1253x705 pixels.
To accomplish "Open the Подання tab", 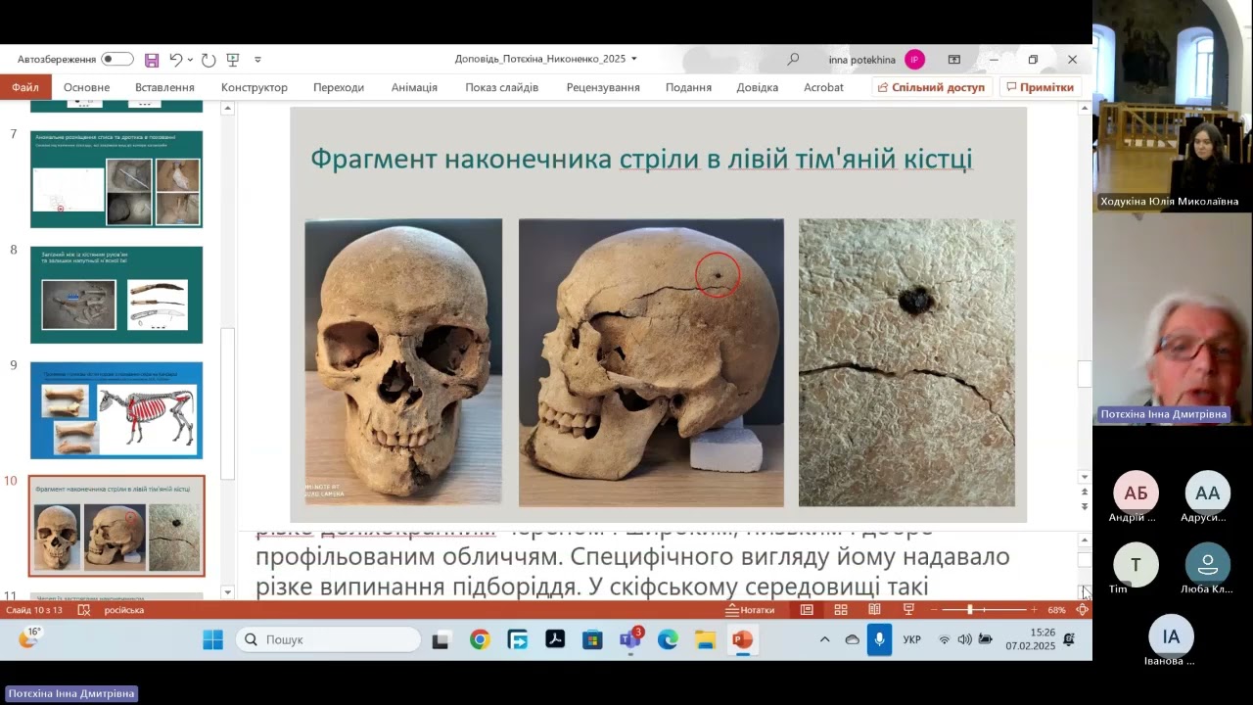I will tap(688, 87).
